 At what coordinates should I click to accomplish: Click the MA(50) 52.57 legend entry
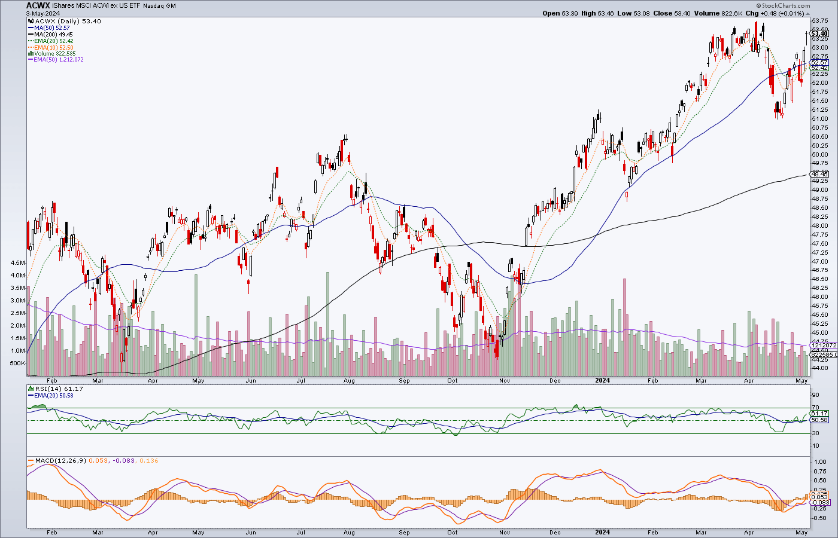[51, 28]
